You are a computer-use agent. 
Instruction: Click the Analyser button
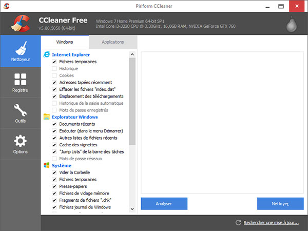(164, 204)
